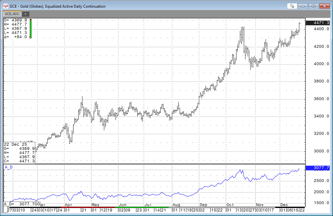
Task: Click the Oct month label on time axis
Action: pos(230,204)
